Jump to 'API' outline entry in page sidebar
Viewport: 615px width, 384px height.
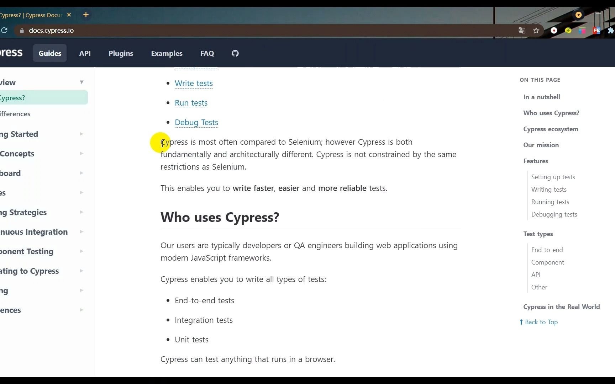pos(536,275)
